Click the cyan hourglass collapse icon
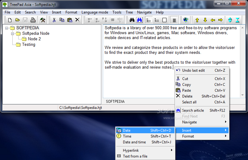248x160 pixels. [x=237, y=20]
